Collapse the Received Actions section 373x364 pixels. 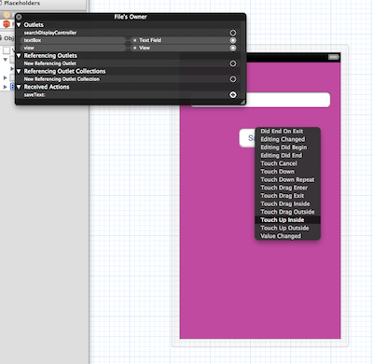point(19,87)
